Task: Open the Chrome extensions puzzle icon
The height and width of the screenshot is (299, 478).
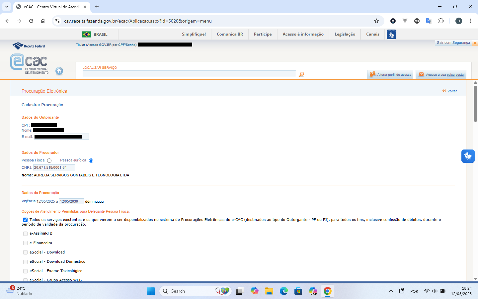Action: [441, 21]
